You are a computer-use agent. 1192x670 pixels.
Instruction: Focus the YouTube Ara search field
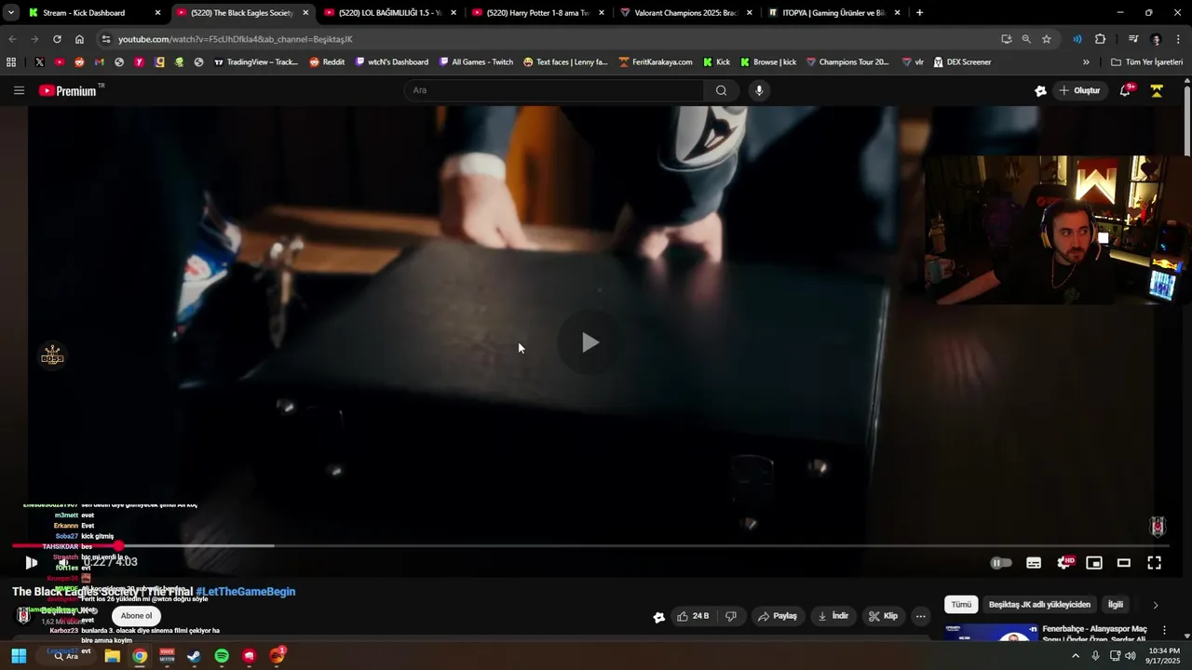pos(554,90)
